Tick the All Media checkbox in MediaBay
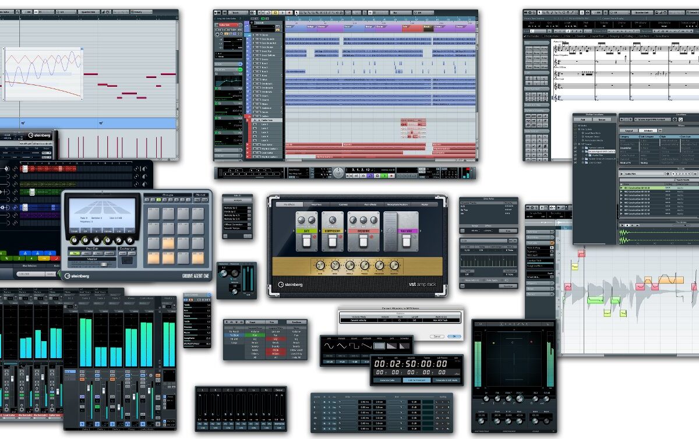 coord(576,126)
